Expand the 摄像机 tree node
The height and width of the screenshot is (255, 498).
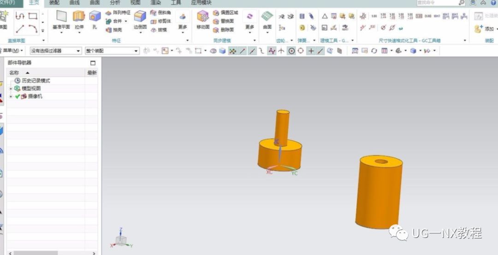[11, 96]
